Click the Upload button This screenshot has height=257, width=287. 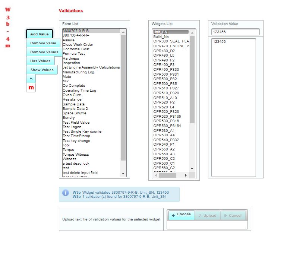(x=208, y=216)
